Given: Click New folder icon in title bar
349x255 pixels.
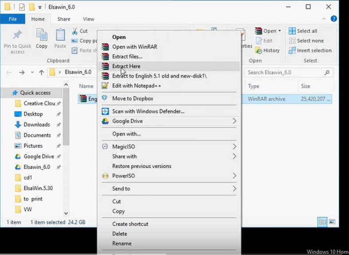Looking at the screenshot, I should [x=32, y=7].
